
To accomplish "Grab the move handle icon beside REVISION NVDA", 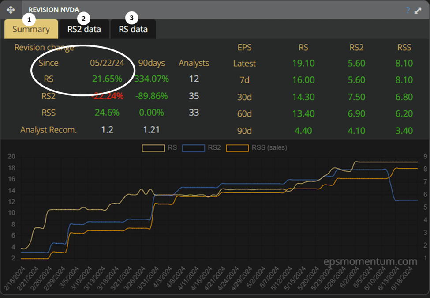I will click(x=11, y=10).
